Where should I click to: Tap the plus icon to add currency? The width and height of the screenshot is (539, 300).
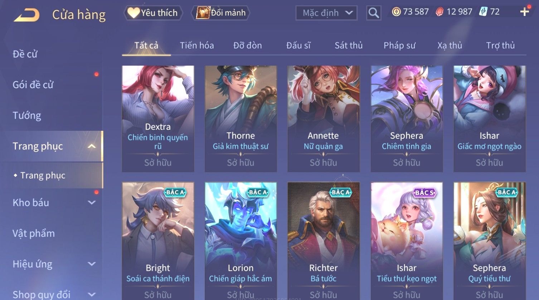(524, 12)
